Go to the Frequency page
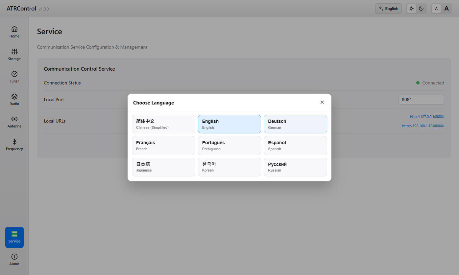This screenshot has height=275, width=459. pyautogui.click(x=14, y=145)
